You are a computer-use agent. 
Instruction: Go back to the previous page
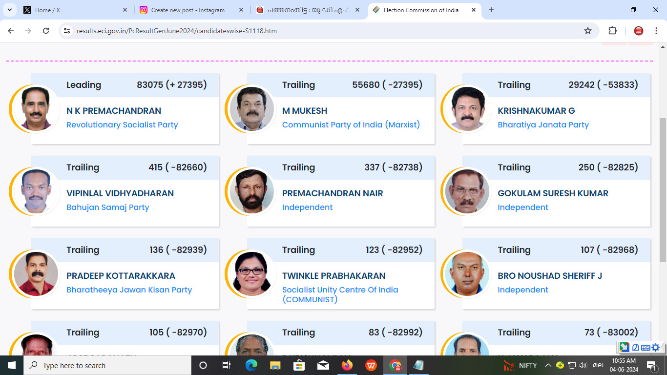[11, 31]
